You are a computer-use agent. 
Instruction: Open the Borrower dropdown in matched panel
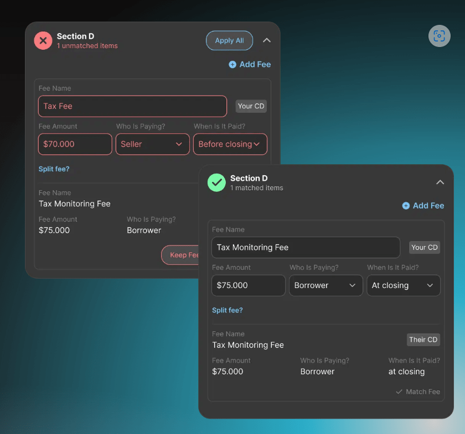point(325,285)
